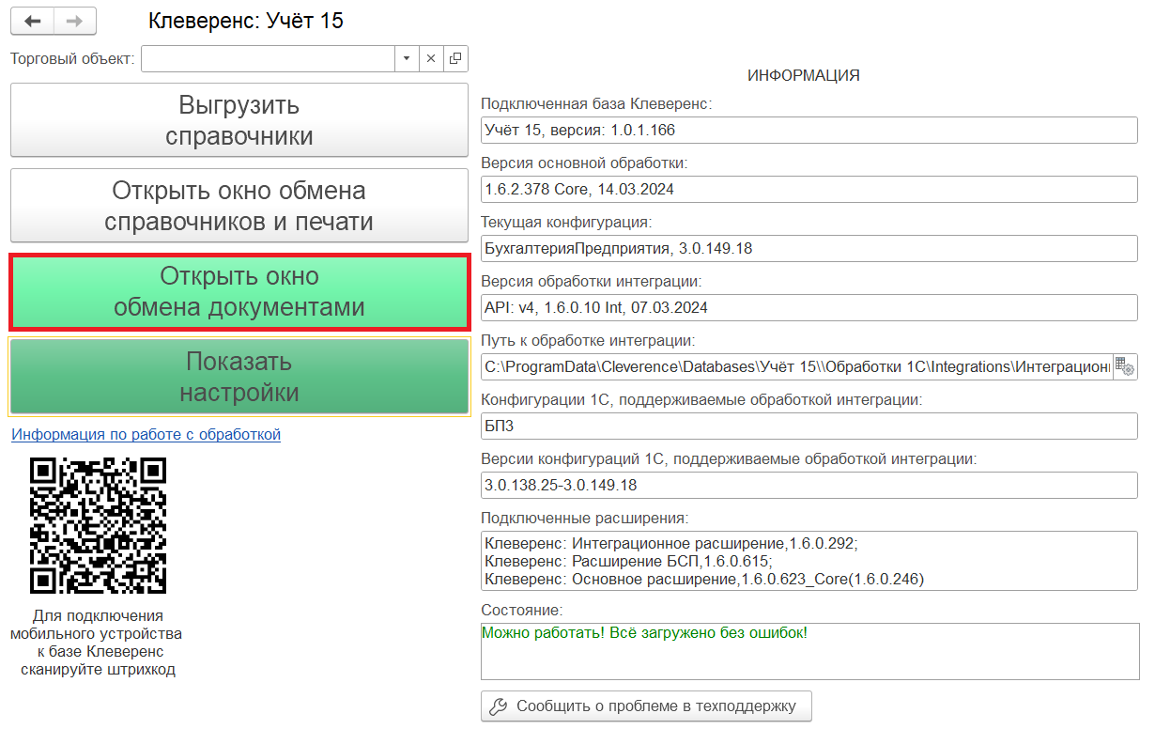The image size is (1155, 729).
Task: Click the Подключенные расширения list box
Action: [809, 561]
